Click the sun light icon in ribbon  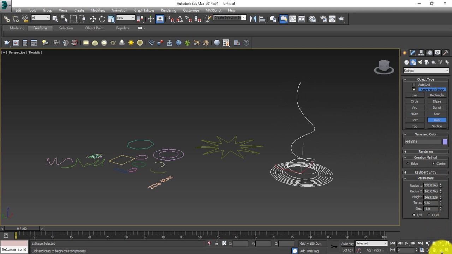pos(131,43)
